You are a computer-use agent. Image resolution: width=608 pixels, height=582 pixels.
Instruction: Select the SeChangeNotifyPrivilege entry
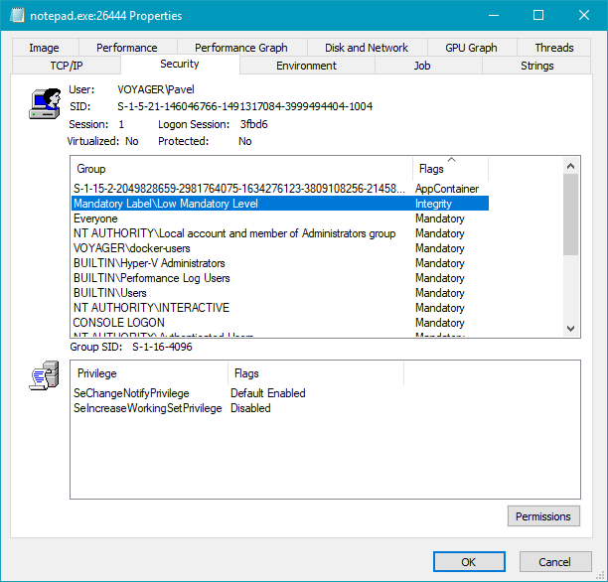click(x=131, y=393)
